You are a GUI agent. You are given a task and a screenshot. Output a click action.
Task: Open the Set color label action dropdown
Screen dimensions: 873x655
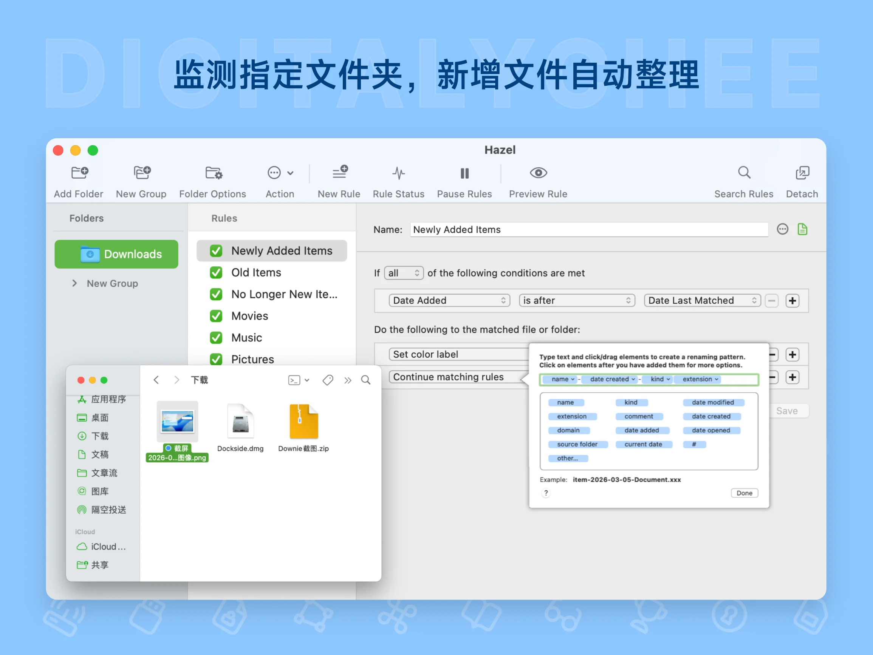coord(458,354)
